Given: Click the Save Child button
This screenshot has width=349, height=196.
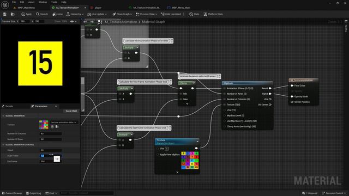Looking at the screenshot, I should [x=71, y=111].
